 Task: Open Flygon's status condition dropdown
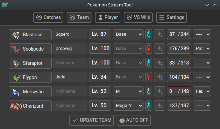tap(202, 77)
